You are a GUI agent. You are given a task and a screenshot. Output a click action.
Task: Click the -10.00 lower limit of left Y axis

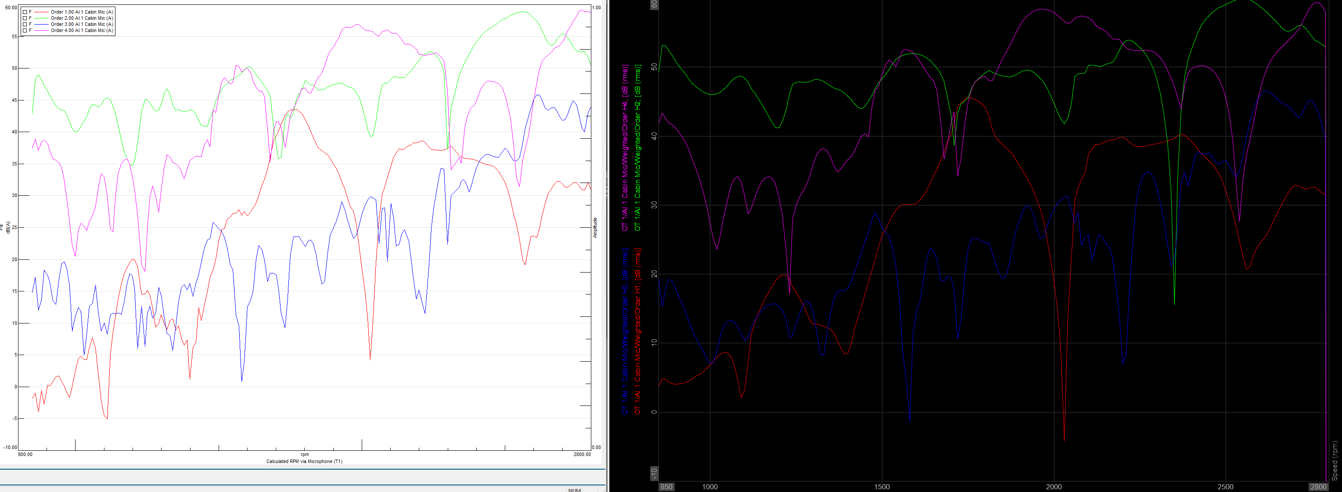click(11, 447)
